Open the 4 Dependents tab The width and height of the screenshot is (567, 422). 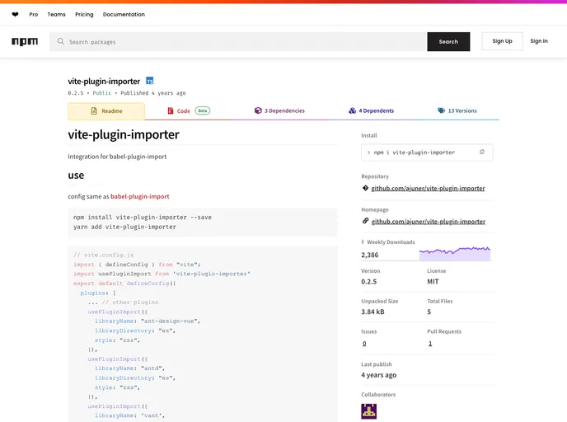[372, 110]
